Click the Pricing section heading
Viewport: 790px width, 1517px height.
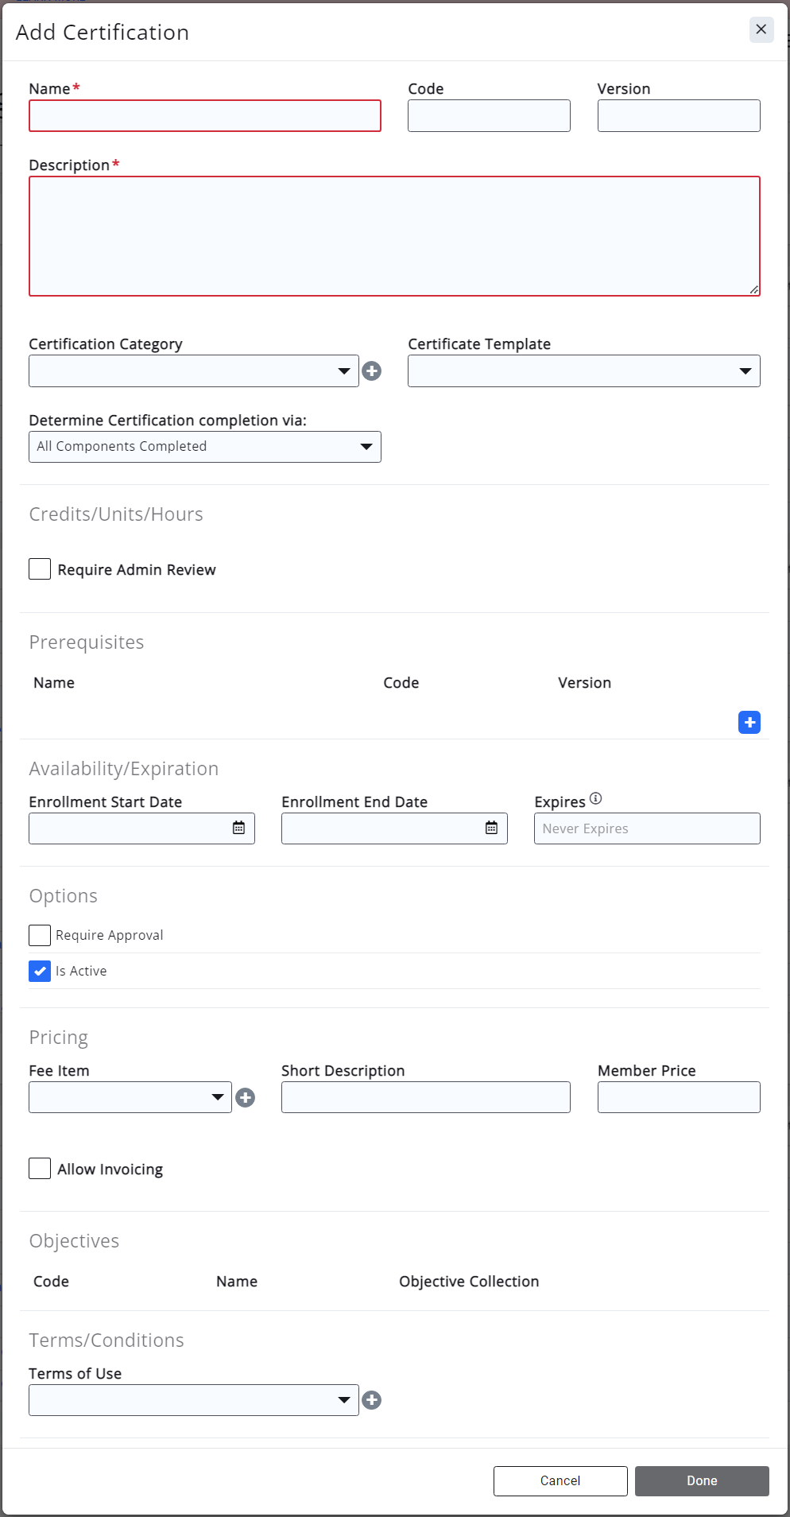(59, 1038)
